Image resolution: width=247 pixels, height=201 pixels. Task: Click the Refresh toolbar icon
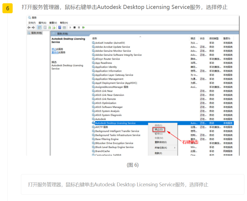[50, 27]
